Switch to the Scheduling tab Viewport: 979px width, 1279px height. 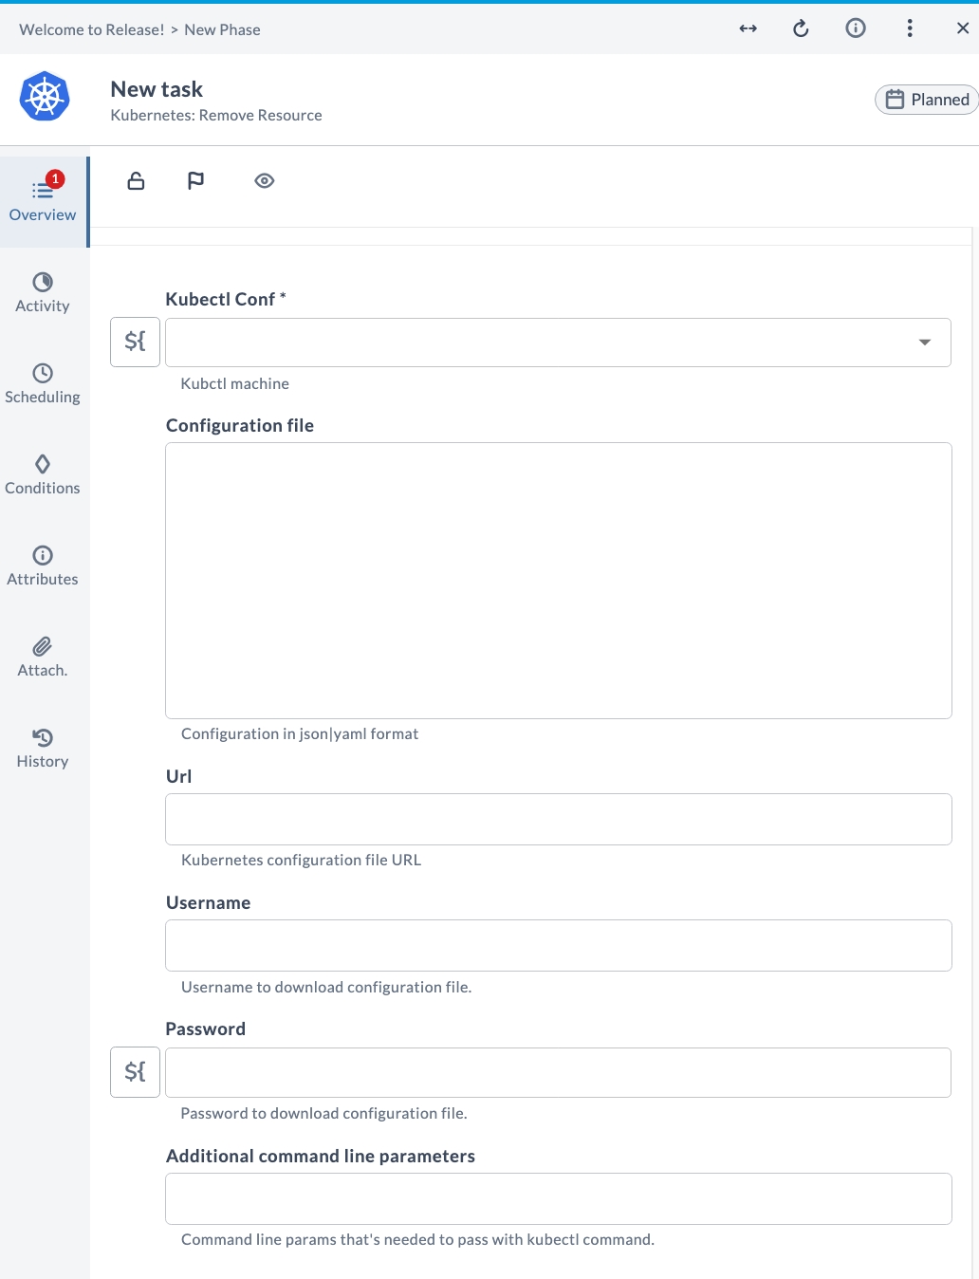(x=43, y=383)
